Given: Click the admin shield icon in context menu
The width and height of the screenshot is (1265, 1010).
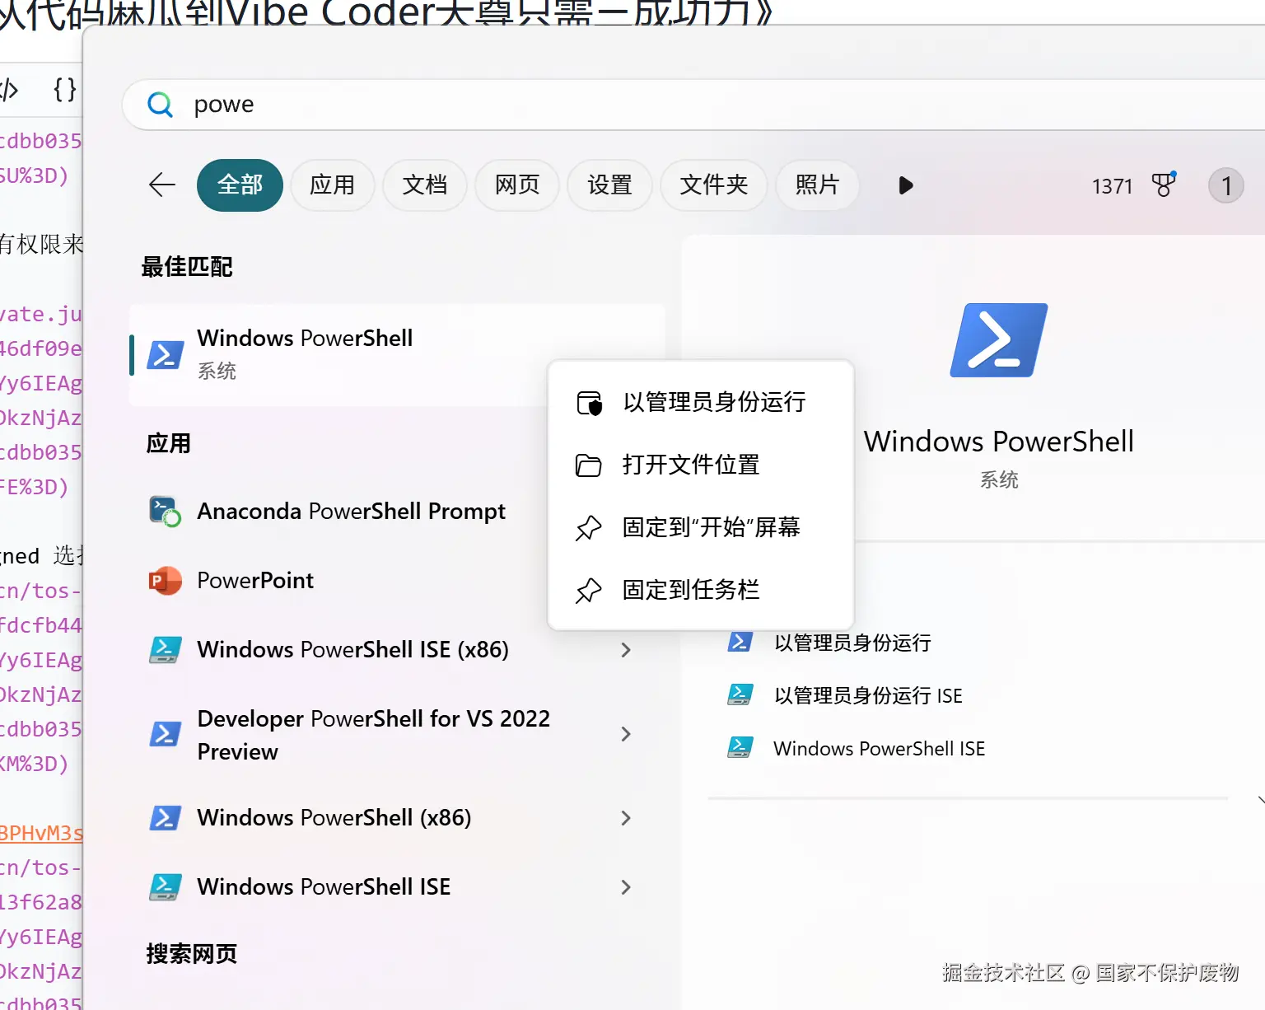Looking at the screenshot, I should (589, 403).
